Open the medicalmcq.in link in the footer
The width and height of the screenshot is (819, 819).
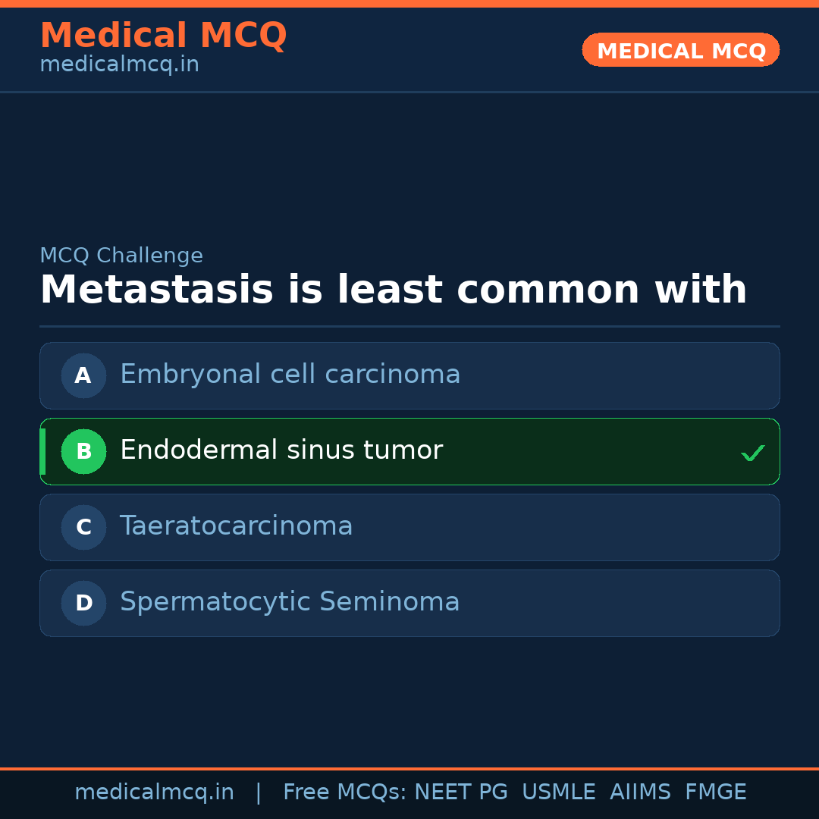pyautogui.click(x=154, y=792)
